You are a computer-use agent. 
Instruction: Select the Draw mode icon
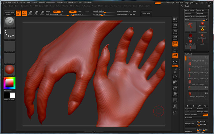click(x=24, y=13)
